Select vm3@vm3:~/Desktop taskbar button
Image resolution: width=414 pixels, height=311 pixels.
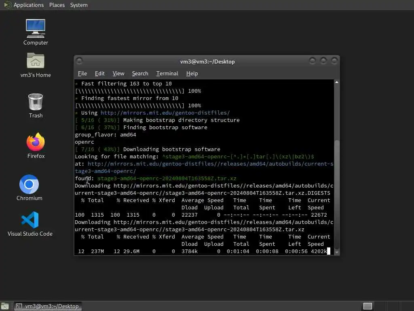pyautogui.click(x=48, y=306)
